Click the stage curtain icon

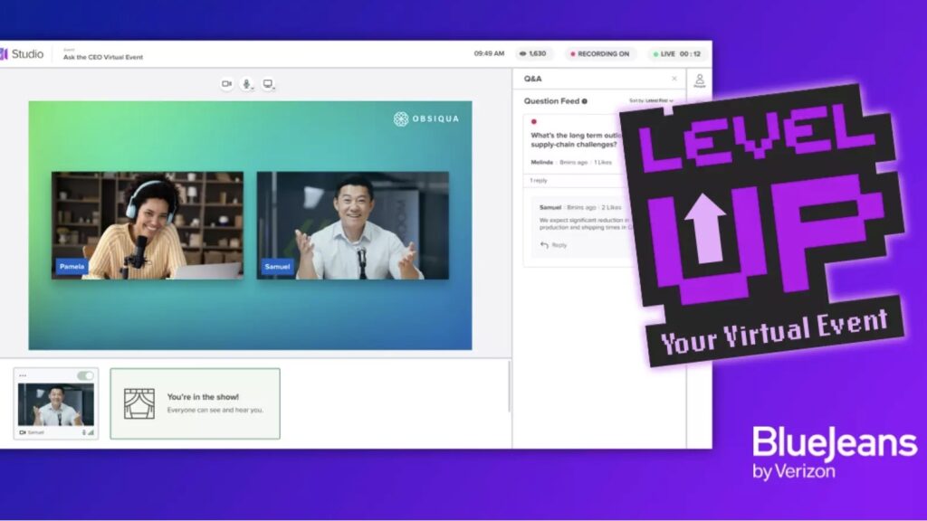(139, 403)
